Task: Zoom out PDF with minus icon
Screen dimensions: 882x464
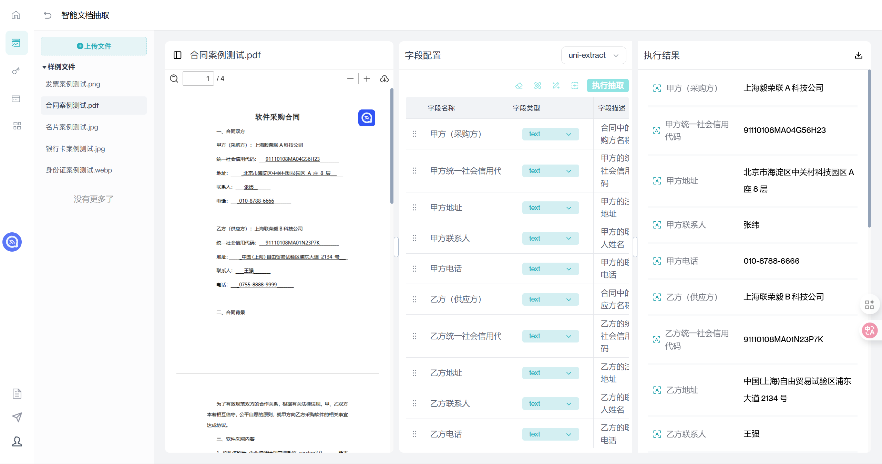Action: coord(350,79)
